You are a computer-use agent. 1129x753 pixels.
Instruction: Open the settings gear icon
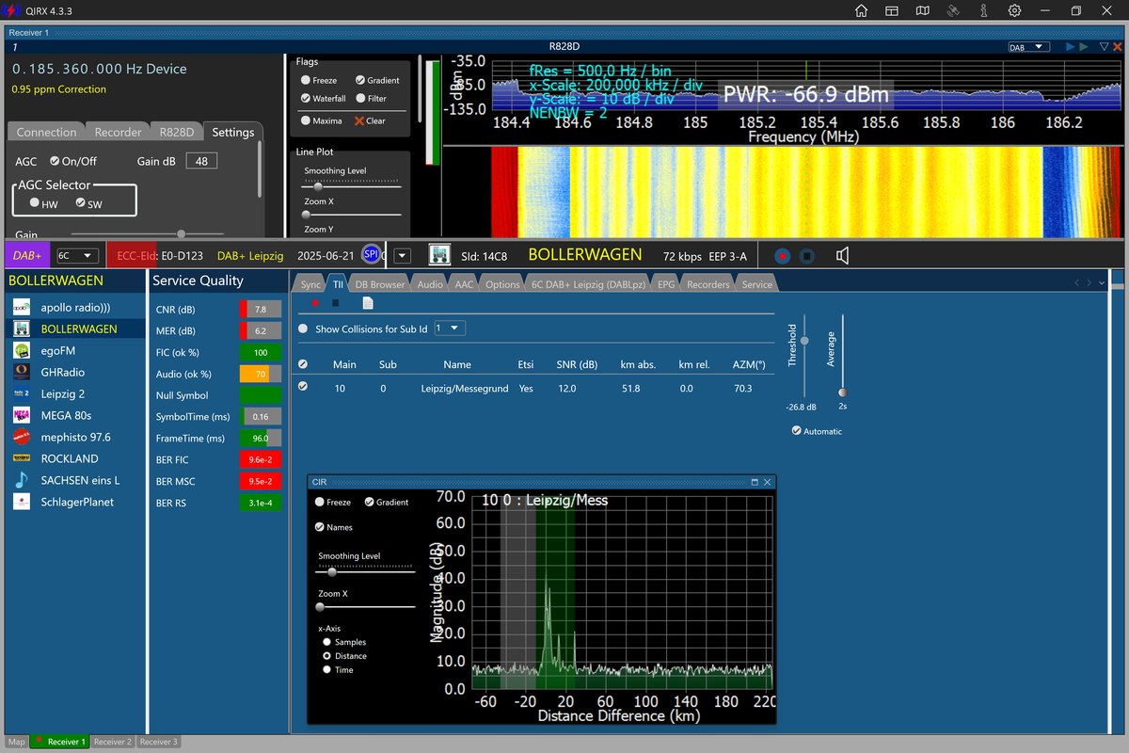pos(1014,10)
